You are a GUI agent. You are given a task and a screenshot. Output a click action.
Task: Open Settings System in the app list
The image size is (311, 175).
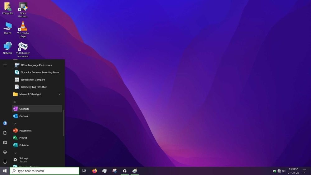point(37,160)
